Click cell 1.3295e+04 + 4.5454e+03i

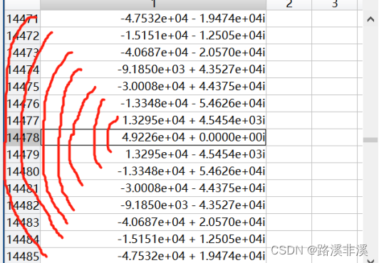coord(153,120)
